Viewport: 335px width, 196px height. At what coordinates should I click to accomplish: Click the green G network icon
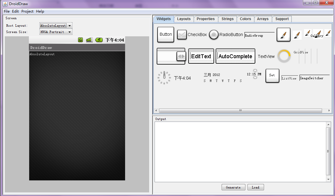(80, 40)
